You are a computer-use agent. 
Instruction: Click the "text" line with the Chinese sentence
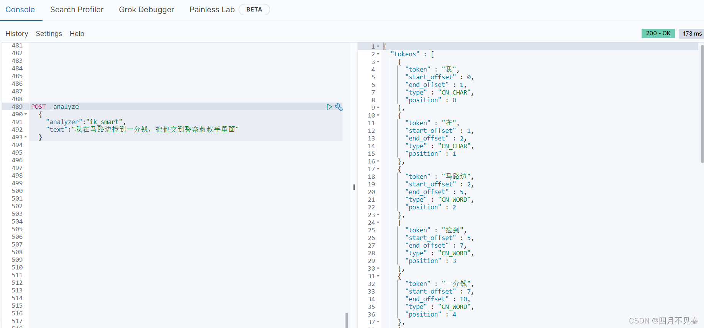(x=142, y=129)
